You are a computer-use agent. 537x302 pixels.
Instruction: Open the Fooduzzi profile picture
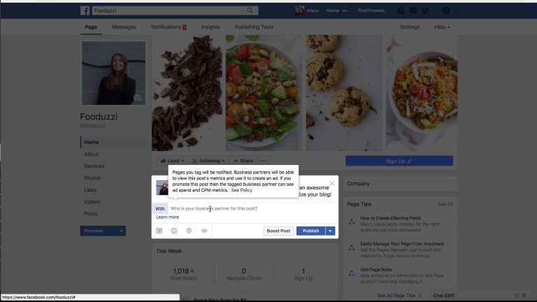pos(113,73)
